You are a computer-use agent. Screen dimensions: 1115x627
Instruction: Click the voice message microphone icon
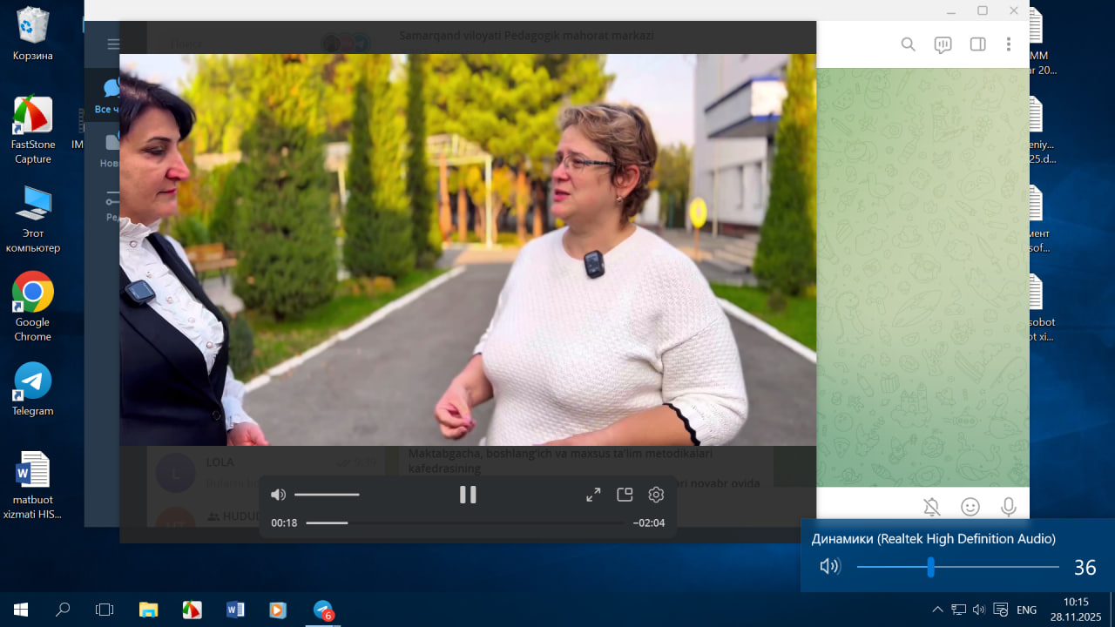pos(1009,507)
